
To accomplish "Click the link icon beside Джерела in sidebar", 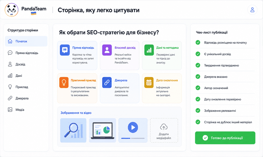I will pos(10,98).
